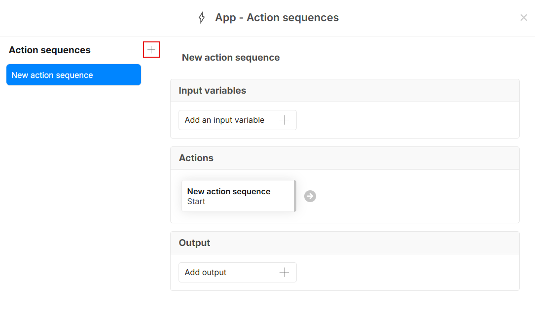Click the Add an input variable button
Viewport: 535px width, 316px height.
[x=225, y=120]
